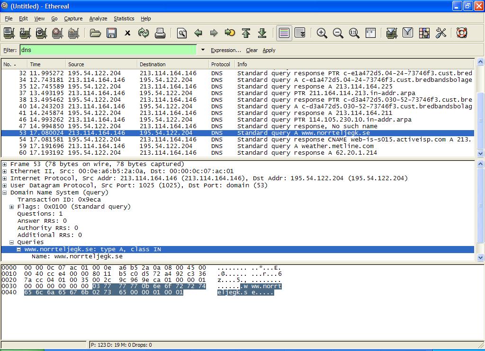Sort packets by Destination column header
The width and height of the screenshot is (485, 351).
coord(172,64)
